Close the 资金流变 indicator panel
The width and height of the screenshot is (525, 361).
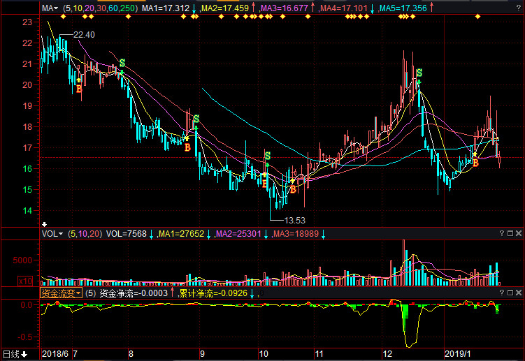pyautogui.click(x=519, y=293)
